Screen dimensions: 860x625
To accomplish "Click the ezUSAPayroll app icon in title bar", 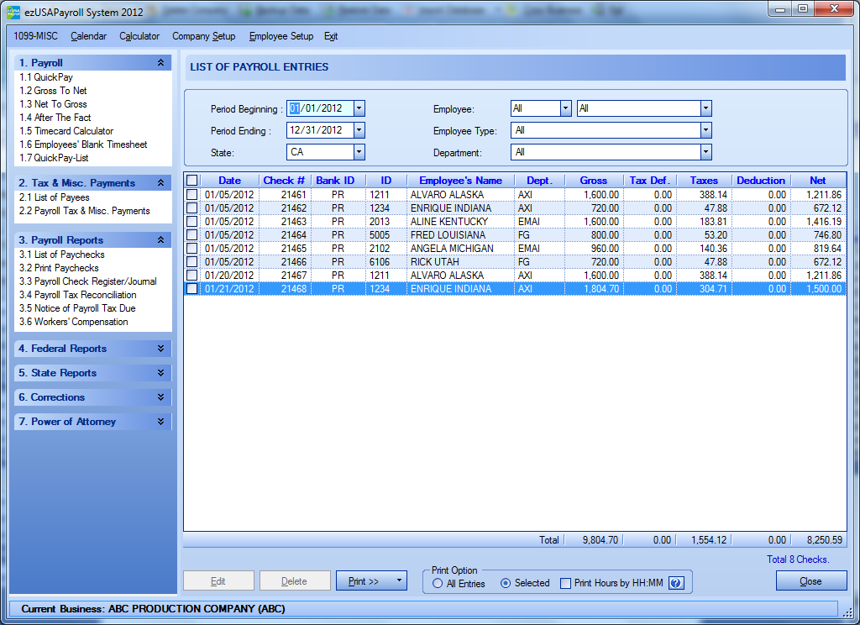I will click(14, 11).
